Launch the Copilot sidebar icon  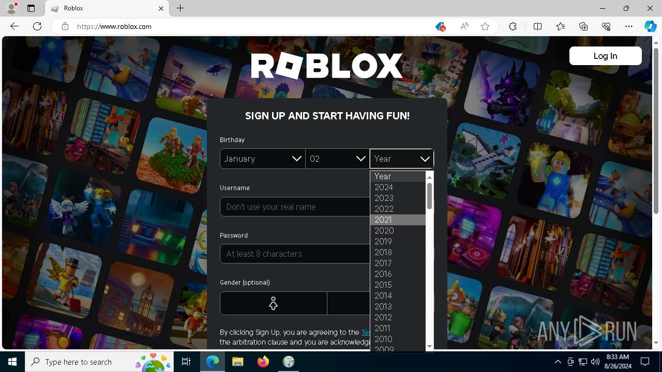[x=650, y=26]
